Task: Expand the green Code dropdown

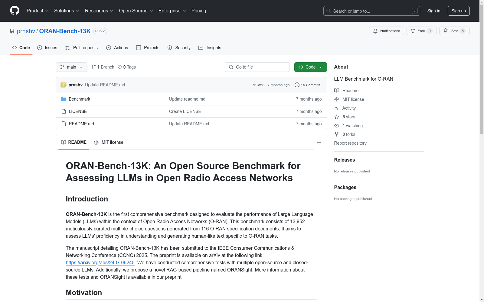Action: (x=311, y=67)
